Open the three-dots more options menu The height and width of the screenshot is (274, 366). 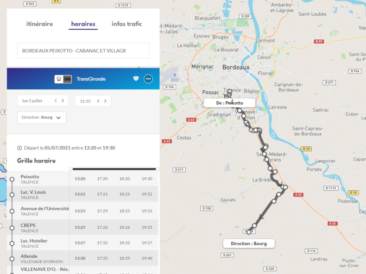[x=148, y=79]
